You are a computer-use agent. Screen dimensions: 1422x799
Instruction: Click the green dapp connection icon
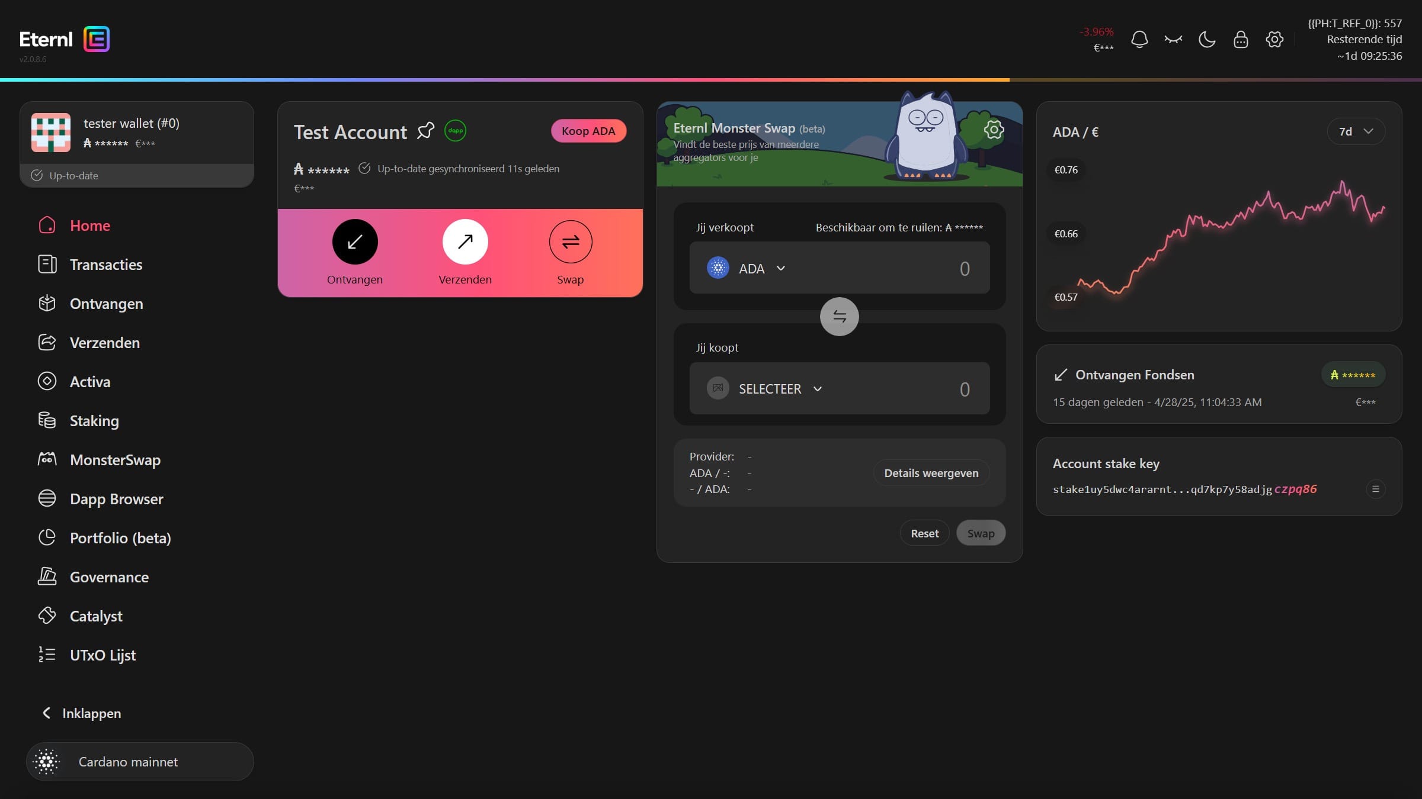[x=455, y=131]
